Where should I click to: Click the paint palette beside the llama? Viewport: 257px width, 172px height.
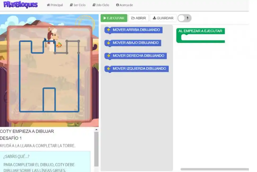point(59,45)
